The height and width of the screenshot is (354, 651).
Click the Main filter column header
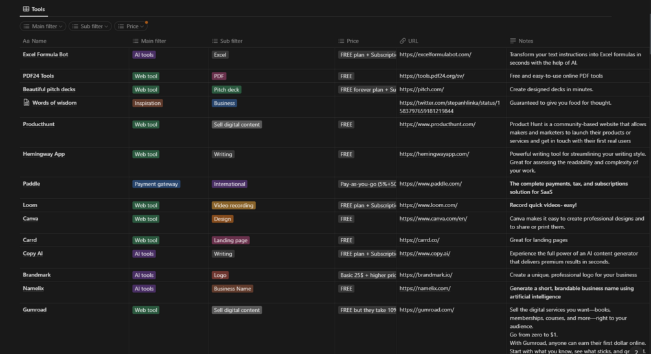pos(149,41)
